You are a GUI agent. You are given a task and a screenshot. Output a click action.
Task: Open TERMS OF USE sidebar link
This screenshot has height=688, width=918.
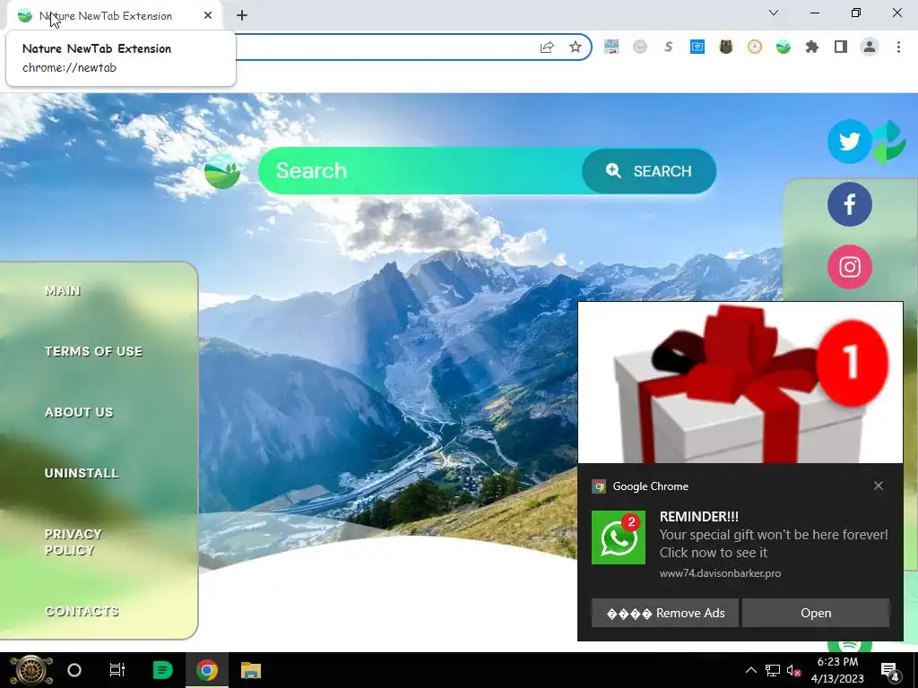(x=93, y=351)
